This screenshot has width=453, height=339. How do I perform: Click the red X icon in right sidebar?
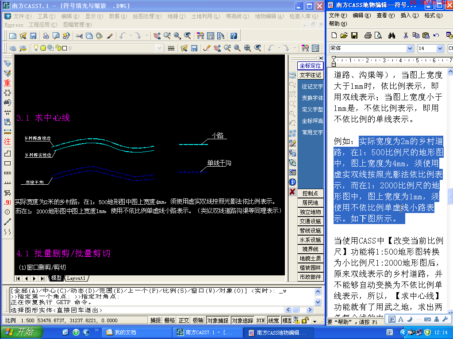coord(292,192)
